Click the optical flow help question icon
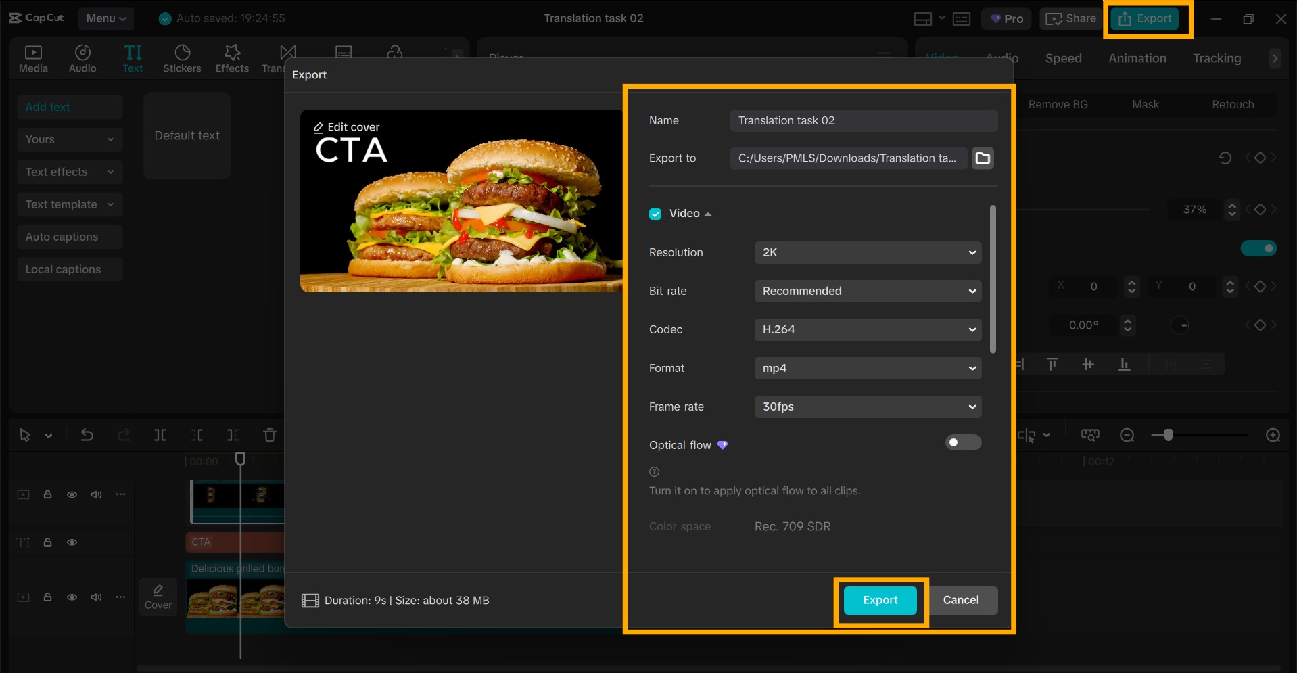The image size is (1297, 673). click(x=654, y=472)
